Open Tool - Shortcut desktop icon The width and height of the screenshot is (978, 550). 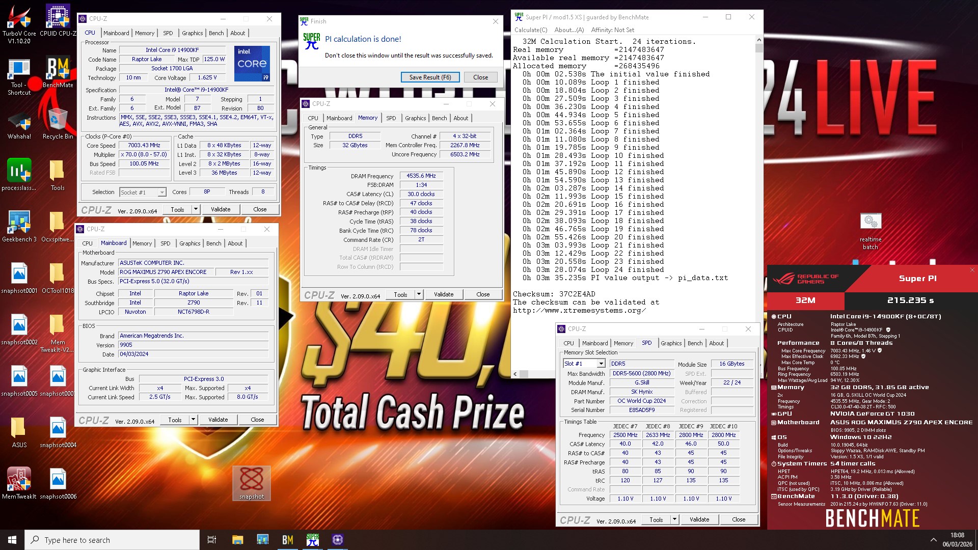pos(19,76)
